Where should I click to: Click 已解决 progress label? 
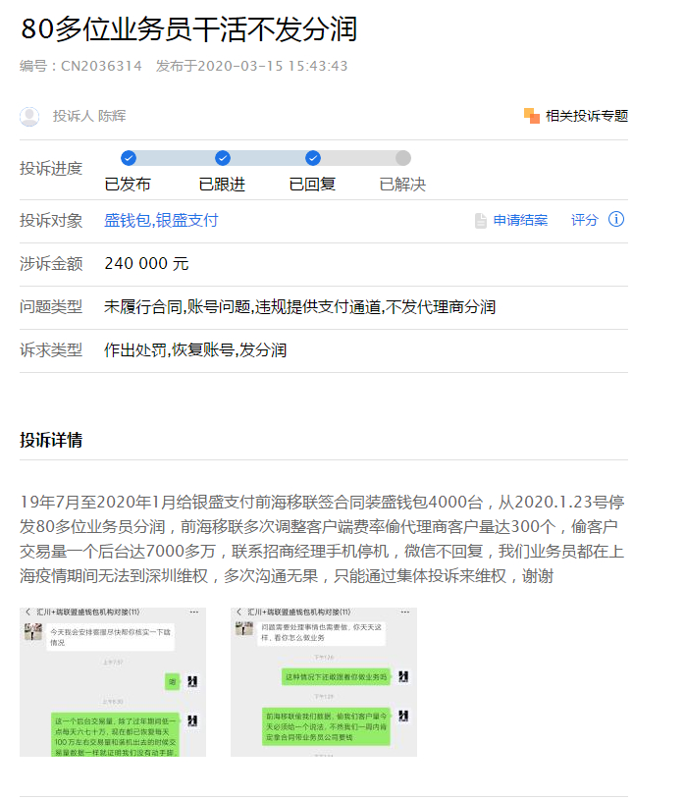402,185
